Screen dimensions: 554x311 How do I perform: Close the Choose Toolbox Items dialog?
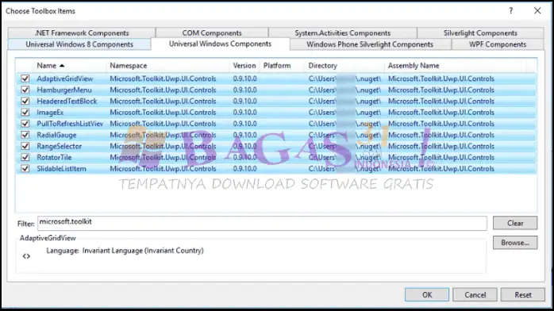pos(537,10)
